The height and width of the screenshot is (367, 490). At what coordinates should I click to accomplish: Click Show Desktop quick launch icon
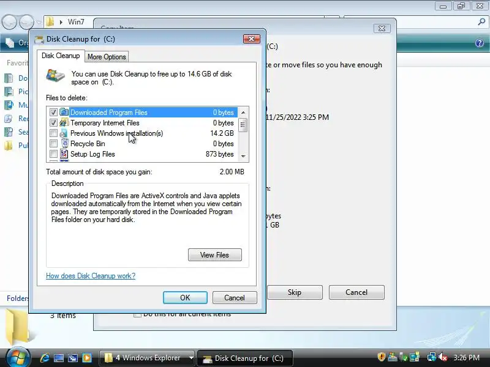59,358
